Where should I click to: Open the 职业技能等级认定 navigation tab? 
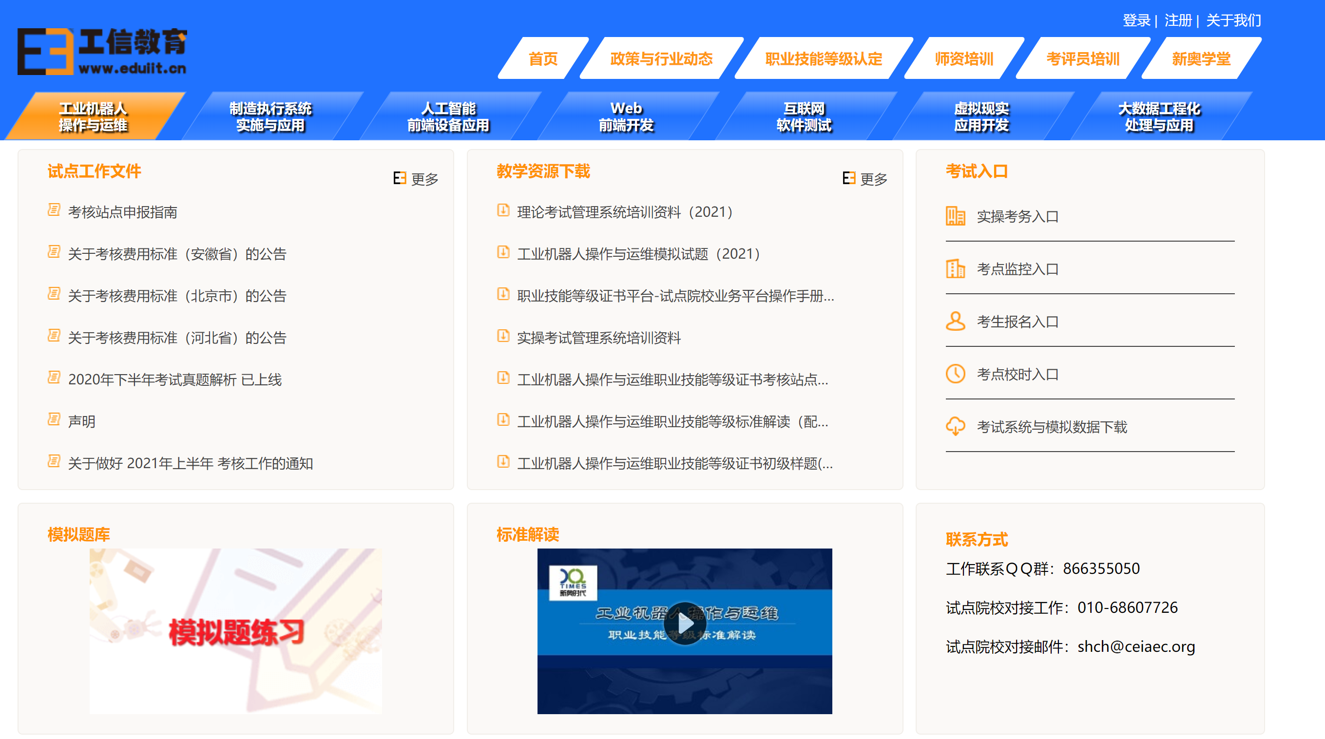tap(823, 59)
